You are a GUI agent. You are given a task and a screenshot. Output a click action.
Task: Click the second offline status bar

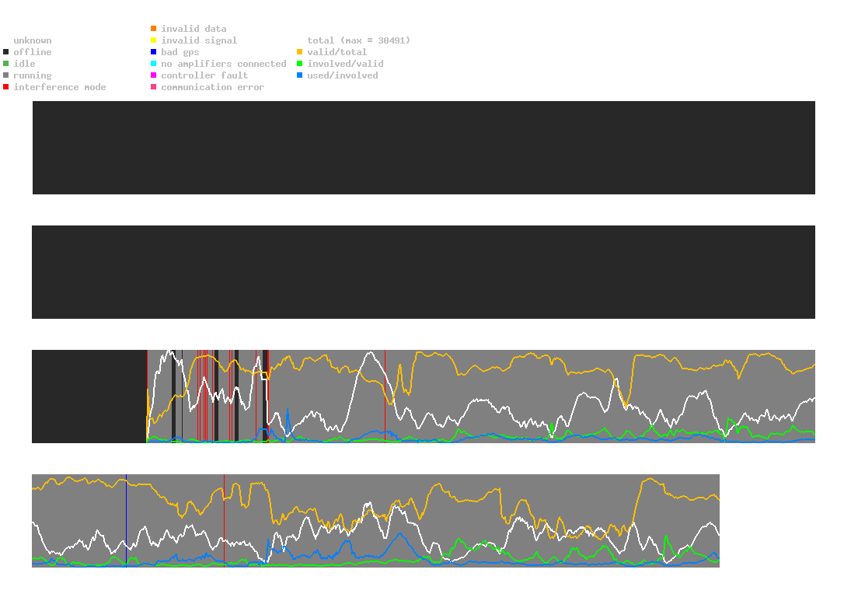coord(424,272)
